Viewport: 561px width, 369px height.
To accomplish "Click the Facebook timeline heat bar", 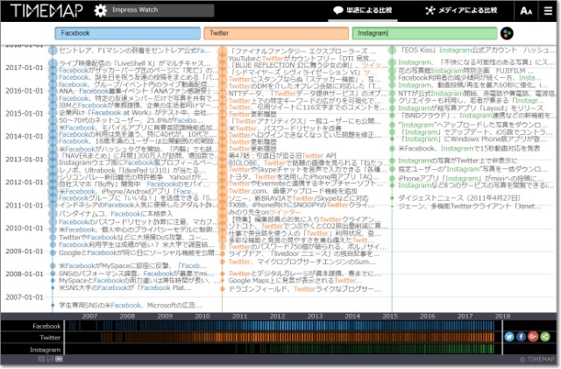I will tap(280, 325).
